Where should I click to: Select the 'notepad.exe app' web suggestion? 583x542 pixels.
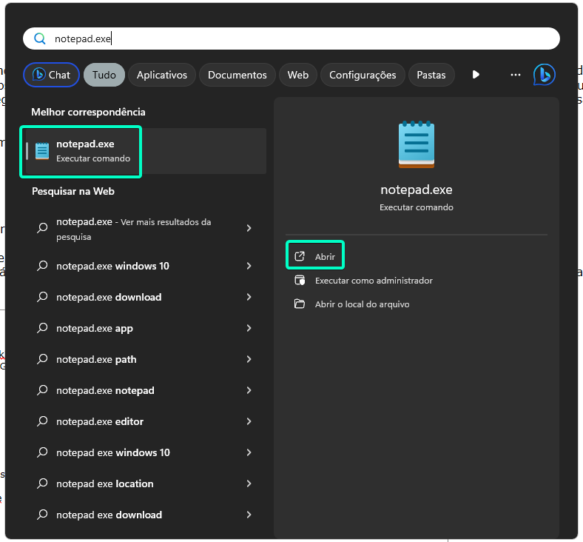coord(95,329)
